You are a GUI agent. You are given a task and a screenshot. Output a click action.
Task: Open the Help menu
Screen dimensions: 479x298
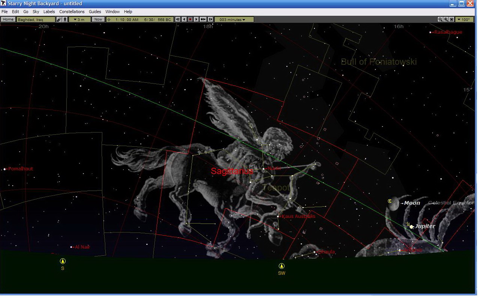128,12
